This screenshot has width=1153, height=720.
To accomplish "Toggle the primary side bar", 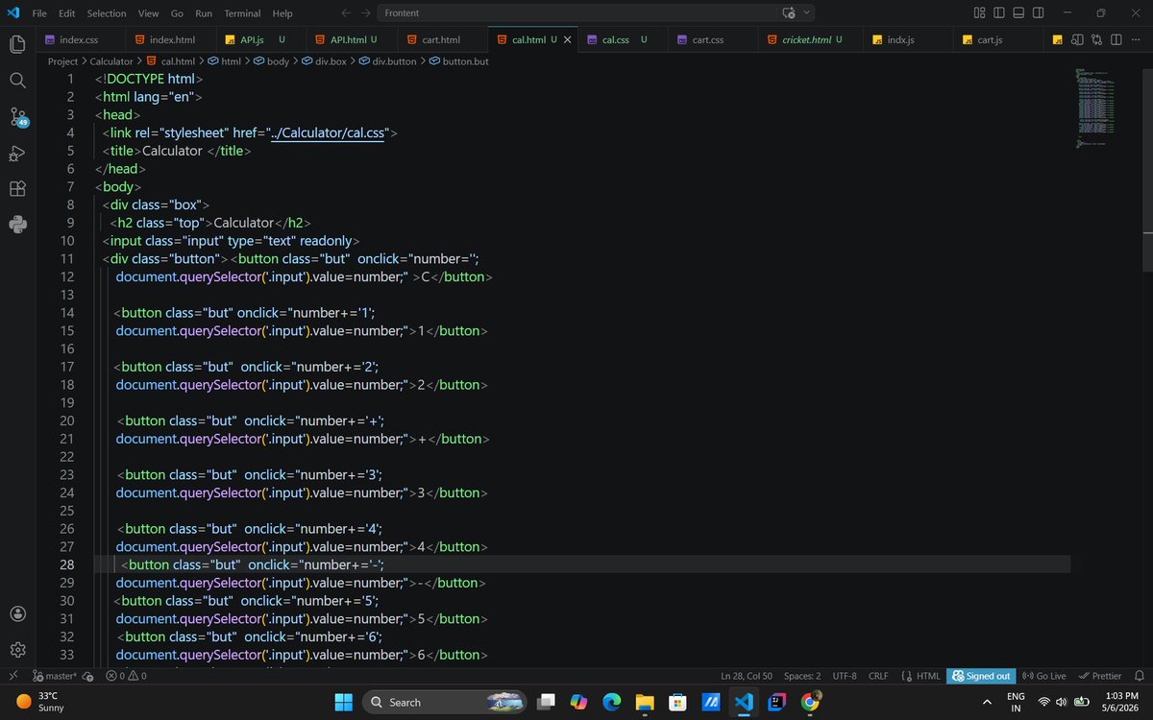I will point(999,13).
